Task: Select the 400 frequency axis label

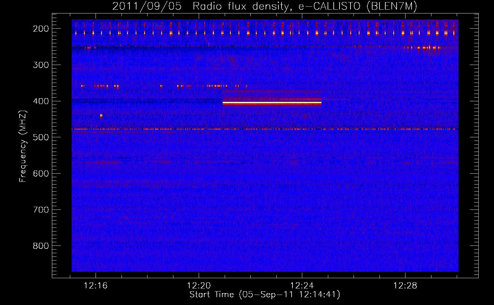Action: tap(41, 101)
